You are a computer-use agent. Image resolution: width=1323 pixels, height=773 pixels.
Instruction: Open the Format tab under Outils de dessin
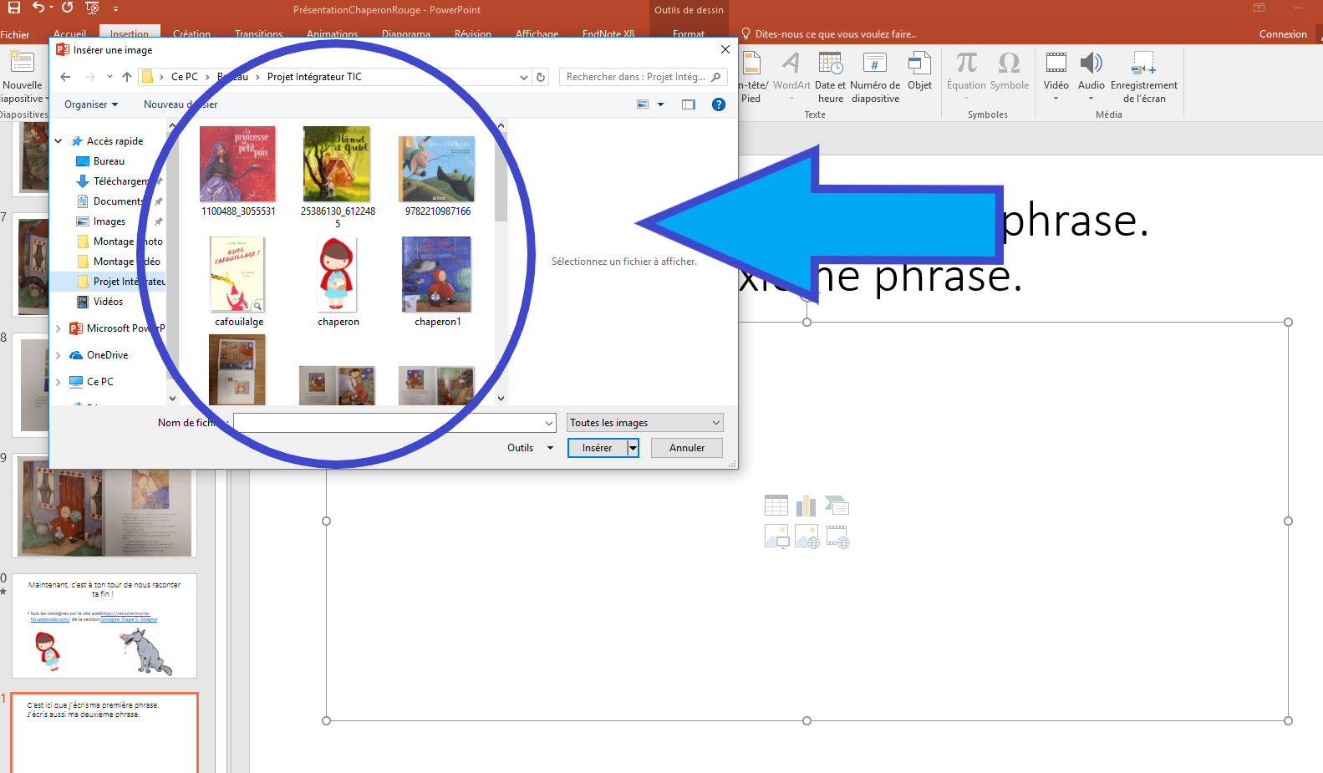tap(689, 34)
